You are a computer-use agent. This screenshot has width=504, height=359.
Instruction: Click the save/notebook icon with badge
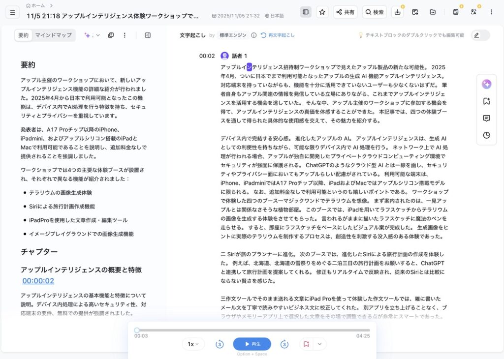coord(455,11)
